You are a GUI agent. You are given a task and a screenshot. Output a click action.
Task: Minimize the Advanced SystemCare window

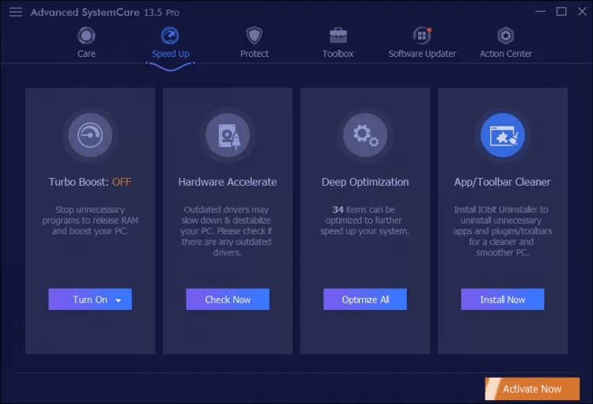point(541,12)
